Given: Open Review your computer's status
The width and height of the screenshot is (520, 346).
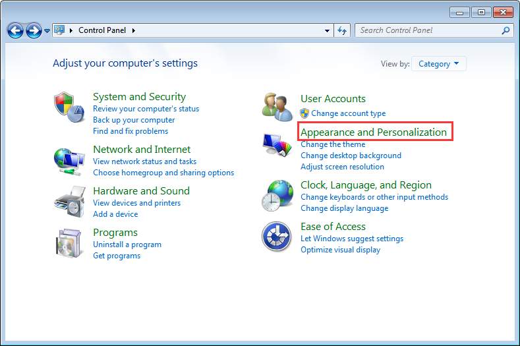Looking at the screenshot, I should tap(146, 109).
